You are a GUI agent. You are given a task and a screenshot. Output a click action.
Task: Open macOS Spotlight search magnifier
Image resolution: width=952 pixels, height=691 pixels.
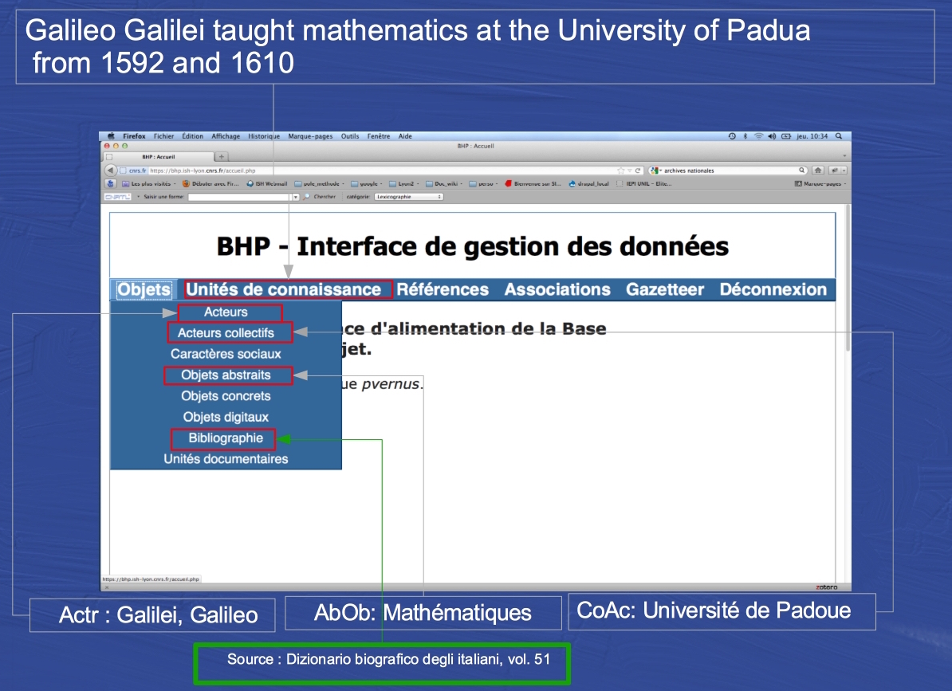click(839, 136)
